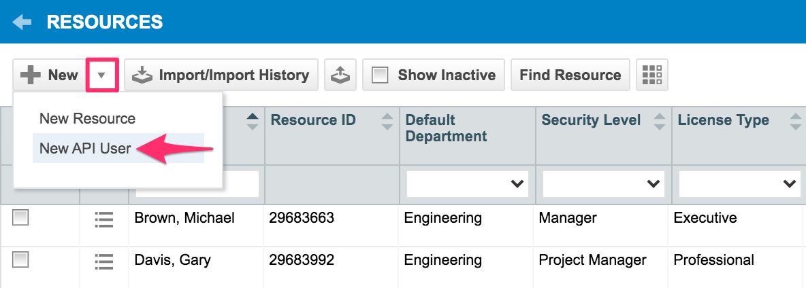
Task: Click the back arrow beside RESOURCES
Action: tap(22, 22)
